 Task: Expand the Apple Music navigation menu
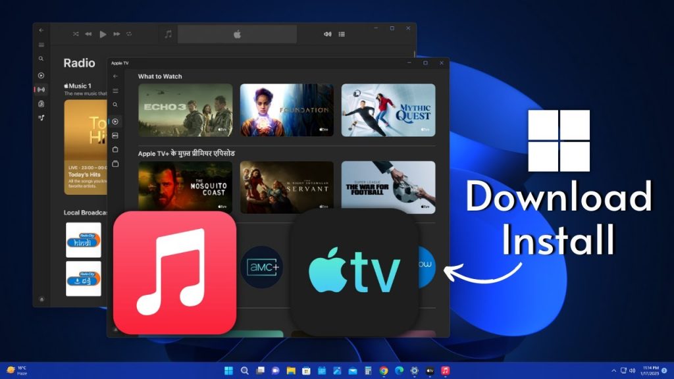(41, 45)
